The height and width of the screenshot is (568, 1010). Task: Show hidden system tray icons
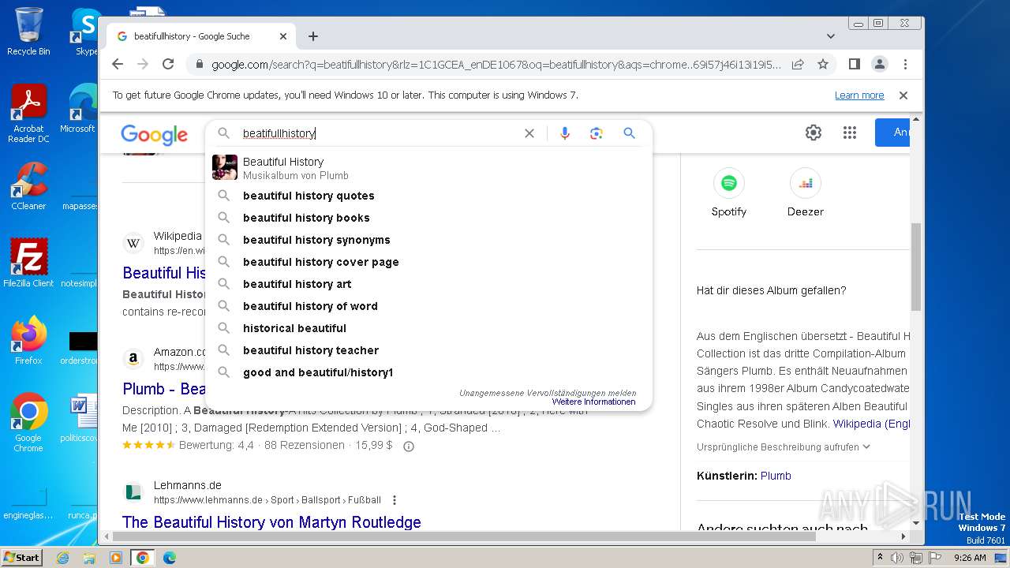pyautogui.click(x=880, y=558)
